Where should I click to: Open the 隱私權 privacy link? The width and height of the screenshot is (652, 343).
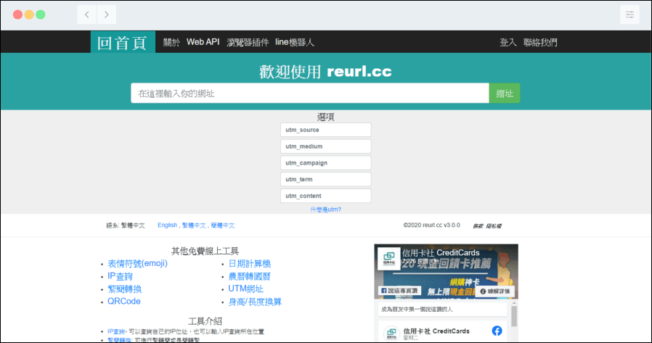(494, 226)
